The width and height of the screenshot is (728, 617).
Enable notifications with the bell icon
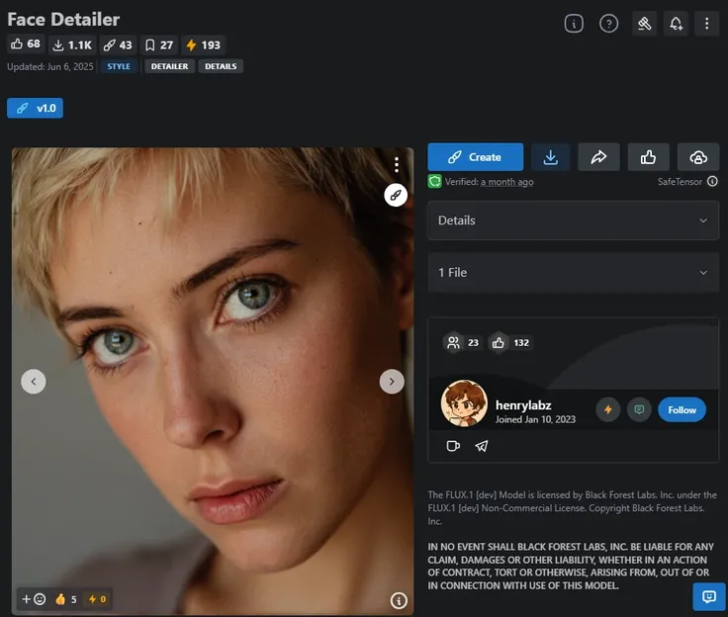[x=676, y=24]
